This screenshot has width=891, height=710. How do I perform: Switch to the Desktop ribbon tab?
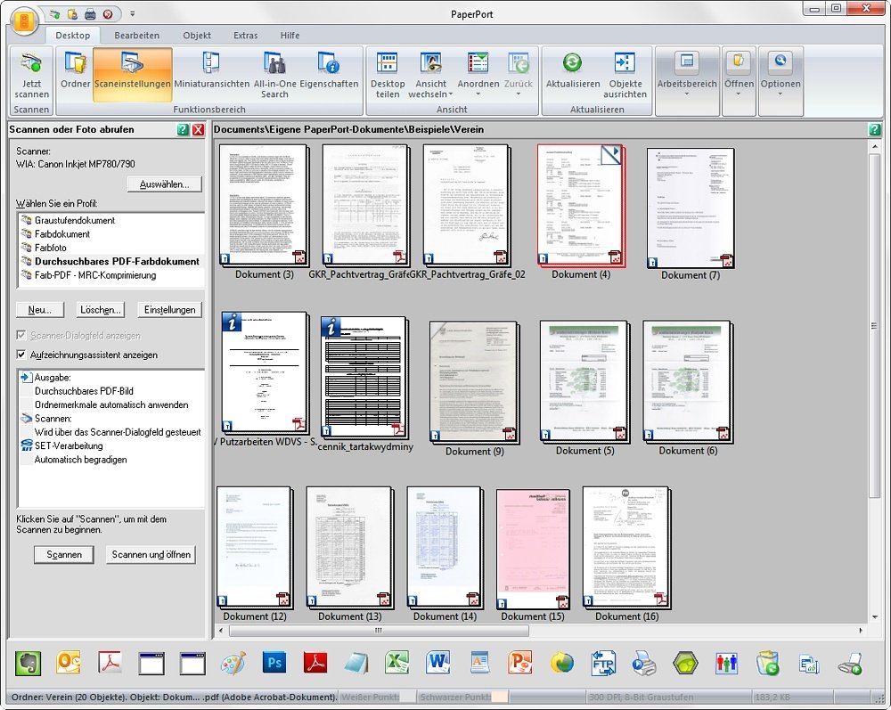(x=73, y=36)
